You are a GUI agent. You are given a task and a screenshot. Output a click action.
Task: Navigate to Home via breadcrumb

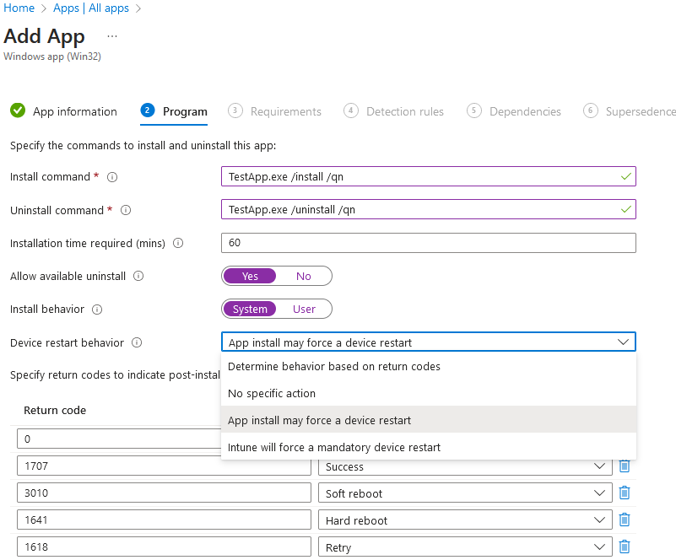[x=19, y=8]
